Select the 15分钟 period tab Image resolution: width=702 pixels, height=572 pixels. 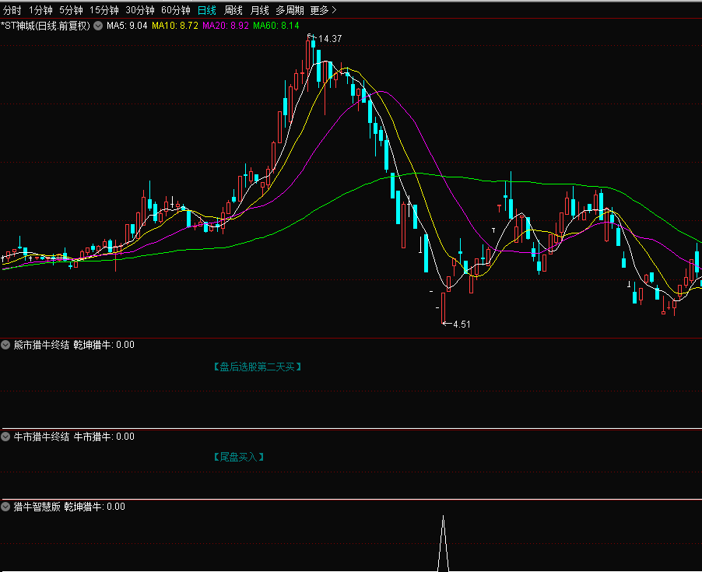click(x=104, y=10)
